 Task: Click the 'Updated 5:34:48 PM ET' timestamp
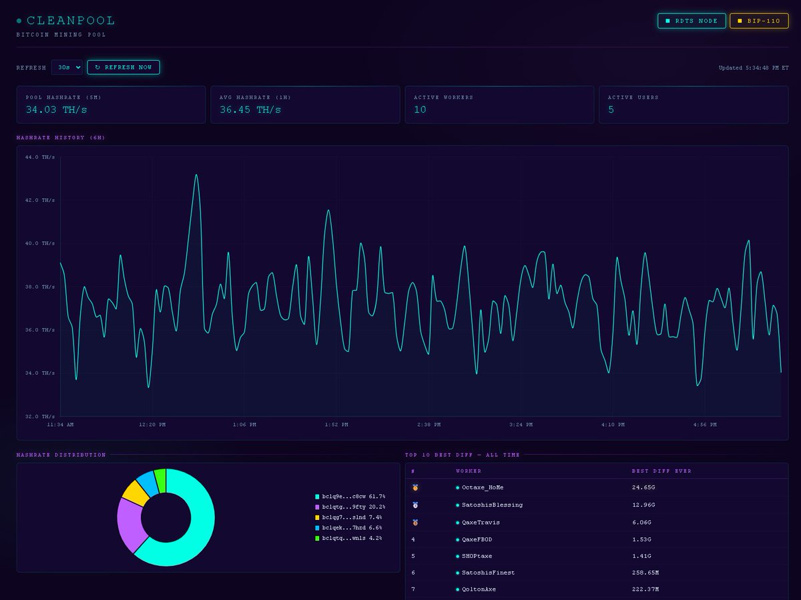point(754,68)
